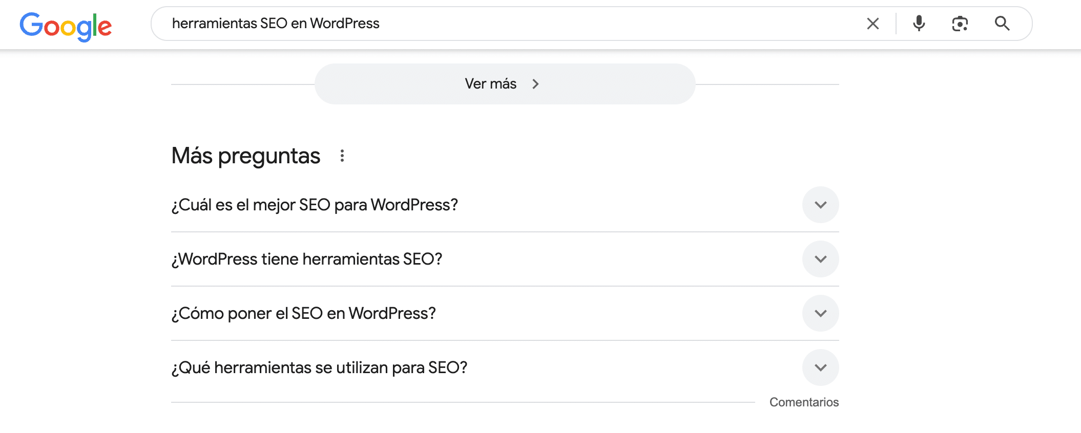Open the Comentarios feedback link
Image resolution: width=1081 pixels, height=433 pixels.
pos(804,402)
